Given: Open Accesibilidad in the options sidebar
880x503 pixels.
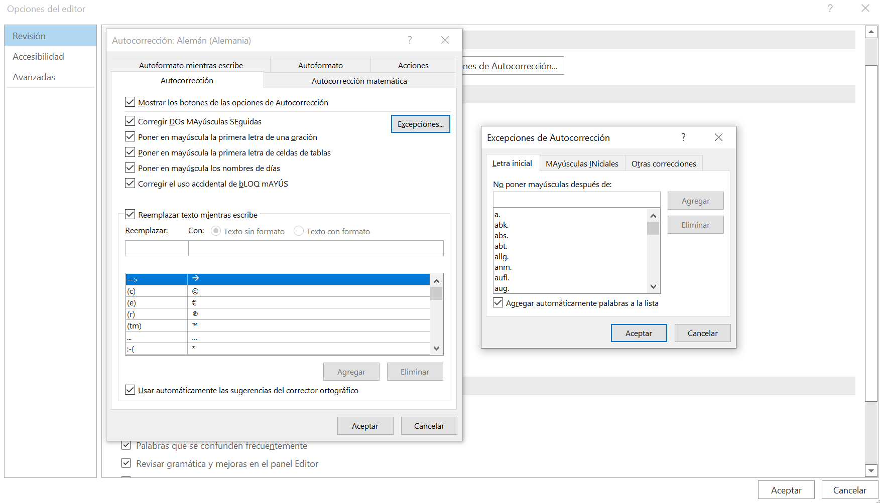Looking at the screenshot, I should (x=50, y=56).
